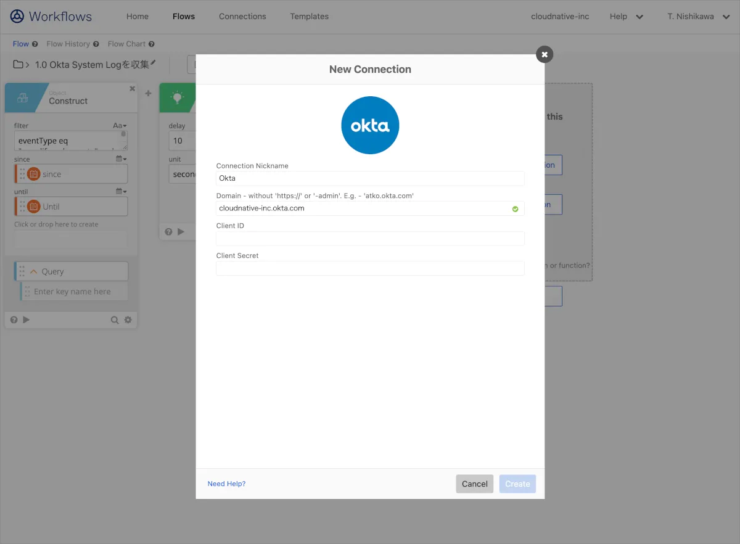Click the plus icon between cards
Viewport: 740px width, 544px height.
pyautogui.click(x=148, y=94)
